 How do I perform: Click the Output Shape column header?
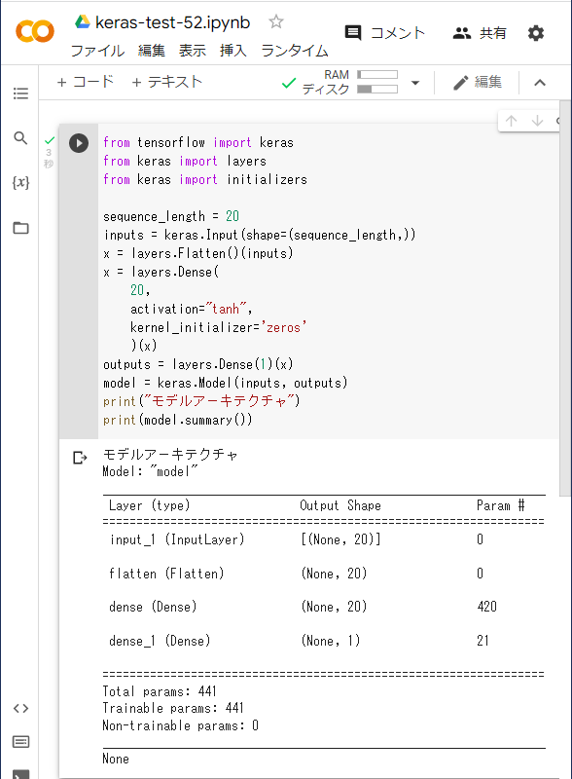point(340,505)
